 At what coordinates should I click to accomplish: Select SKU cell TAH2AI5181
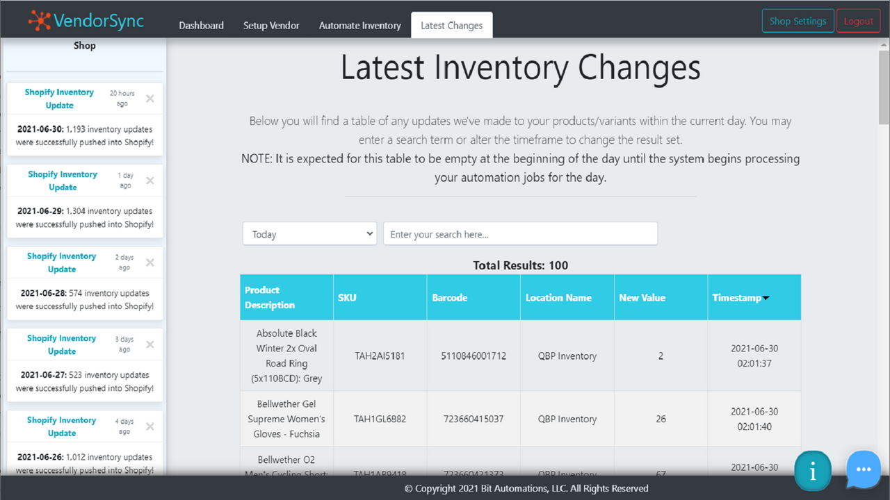pos(380,356)
